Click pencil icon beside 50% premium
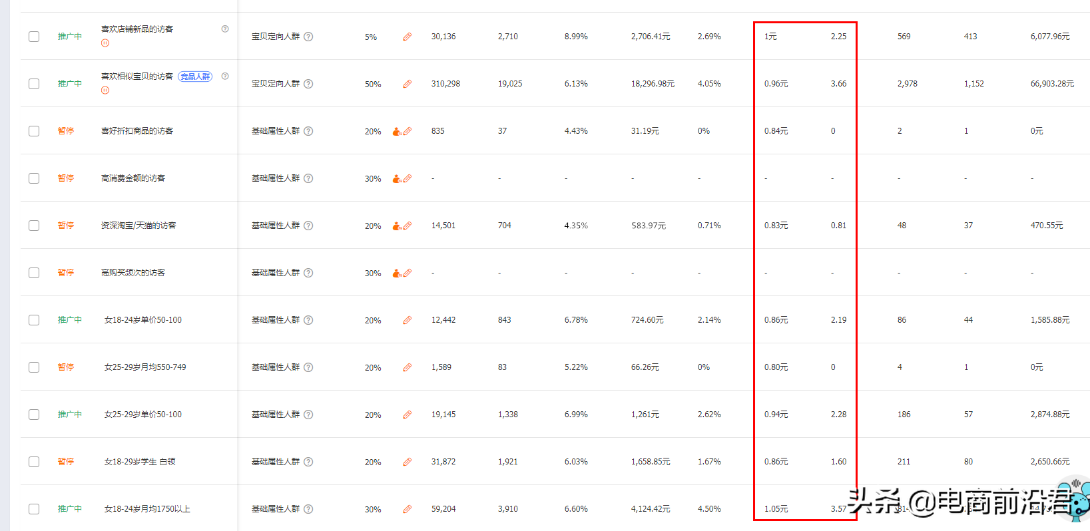Image resolution: width=1090 pixels, height=531 pixels. pyautogui.click(x=407, y=85)
